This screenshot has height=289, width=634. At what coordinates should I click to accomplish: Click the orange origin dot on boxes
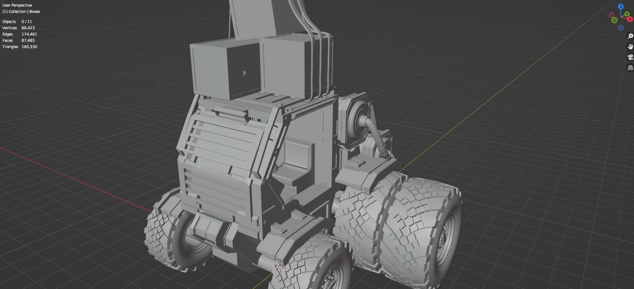pyautogui.click(x=283, y=37)
